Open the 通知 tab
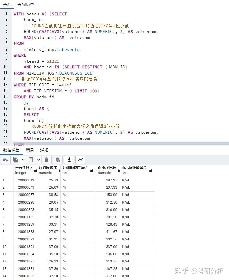The width and height of the screenshot is (229, 280). coord(44,150)
